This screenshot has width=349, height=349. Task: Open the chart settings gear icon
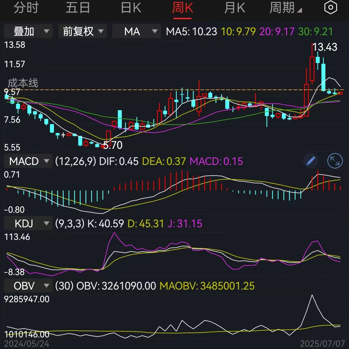(331, 7)
